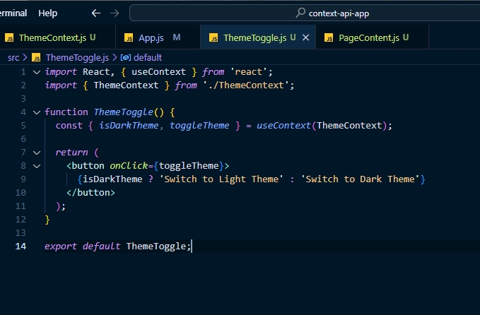
Task: Click the closing </button> tag
Action: click(90, 192)
